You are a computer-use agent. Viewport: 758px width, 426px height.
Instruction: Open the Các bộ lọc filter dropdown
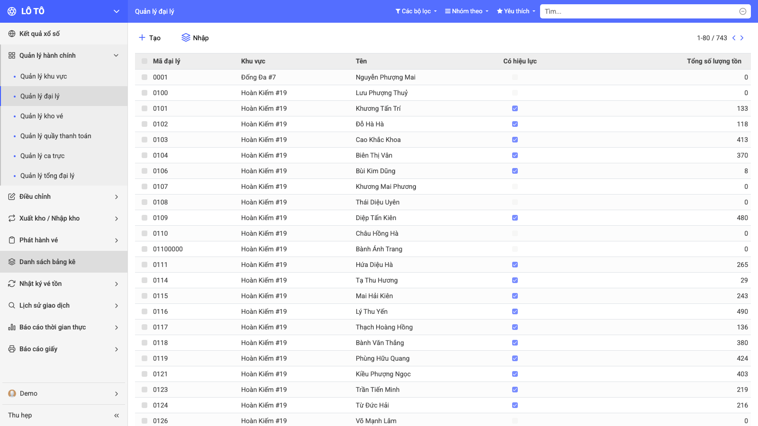416,11
